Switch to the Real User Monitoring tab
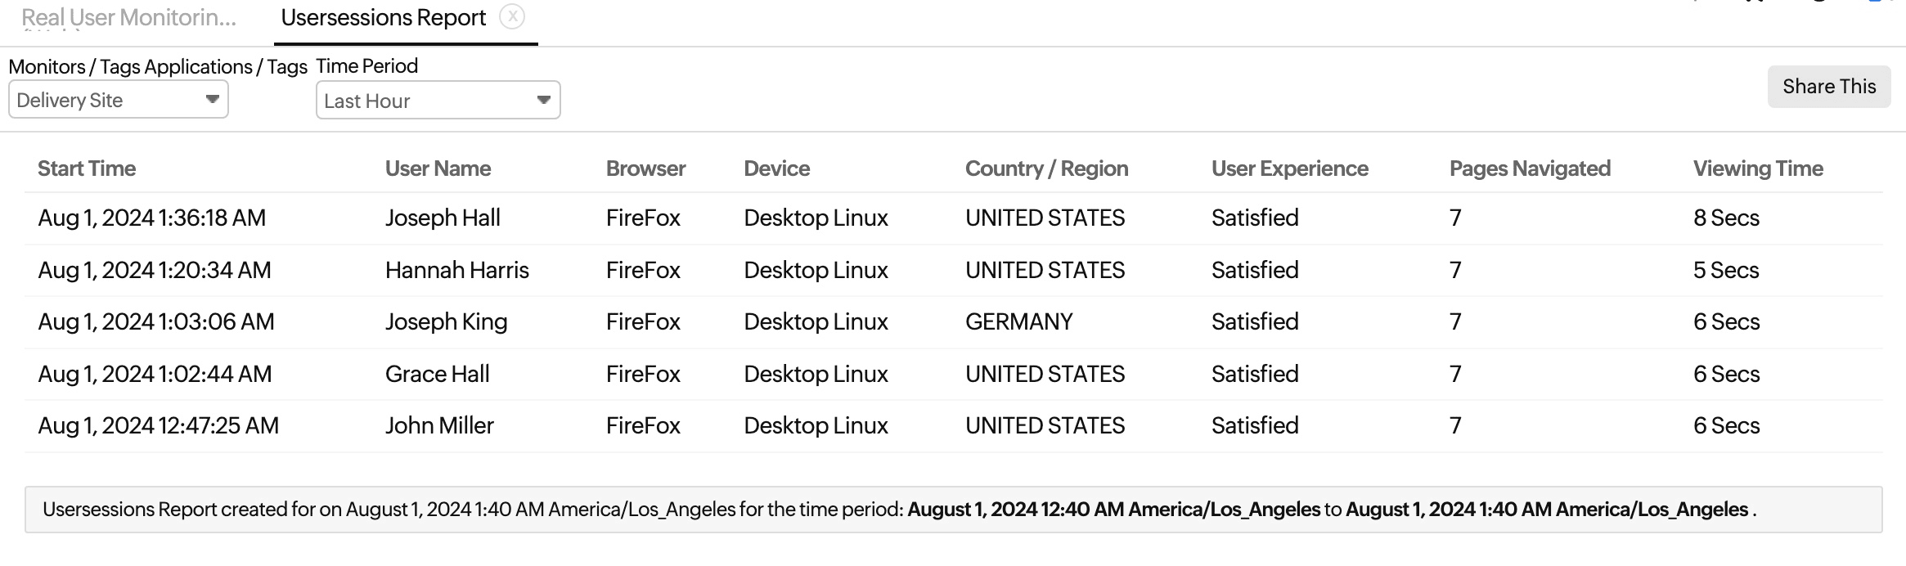The image size is (1906, 566). [127, 17]
